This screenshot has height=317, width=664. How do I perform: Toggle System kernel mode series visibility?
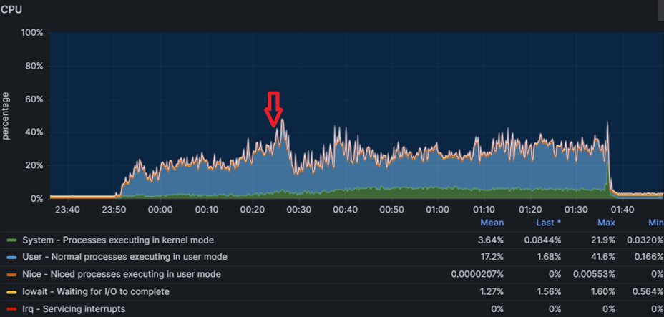tap(118, 240)
